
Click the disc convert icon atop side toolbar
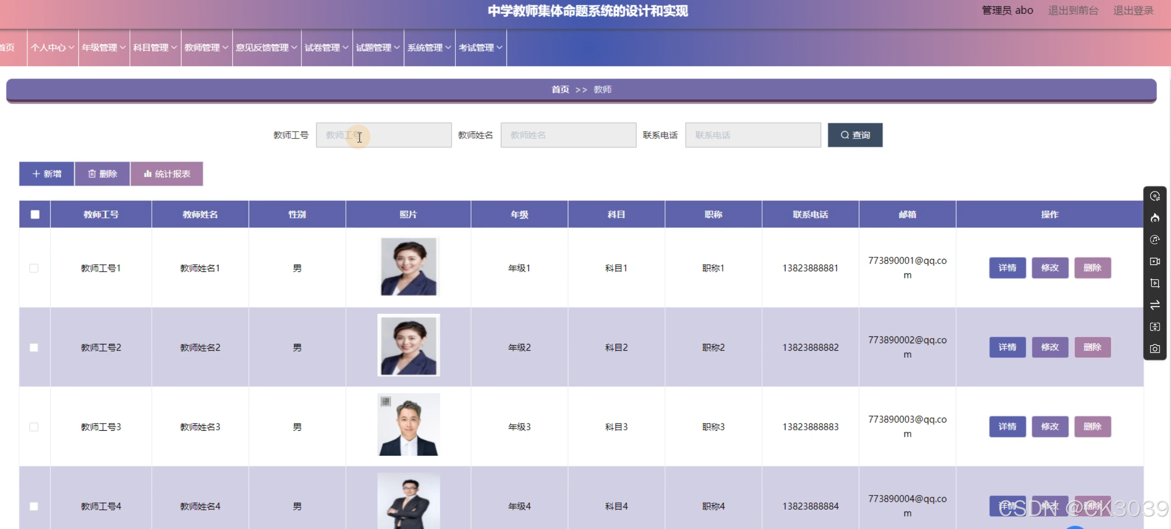pos(1155,196)
